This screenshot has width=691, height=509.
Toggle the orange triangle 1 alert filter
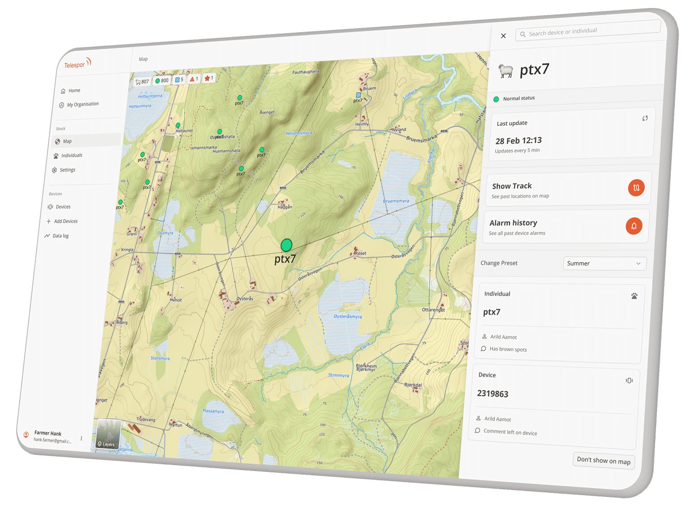tap(194, 79)
